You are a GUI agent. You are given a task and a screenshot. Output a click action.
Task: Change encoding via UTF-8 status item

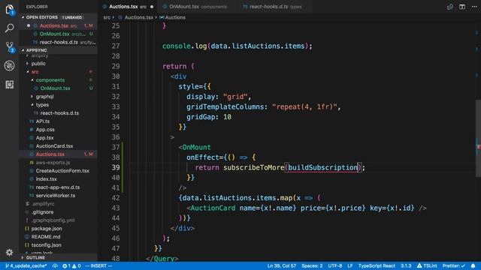335,265
